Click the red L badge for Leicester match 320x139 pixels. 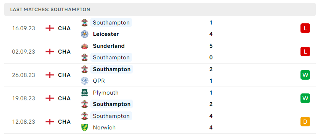tap(305, 28)
